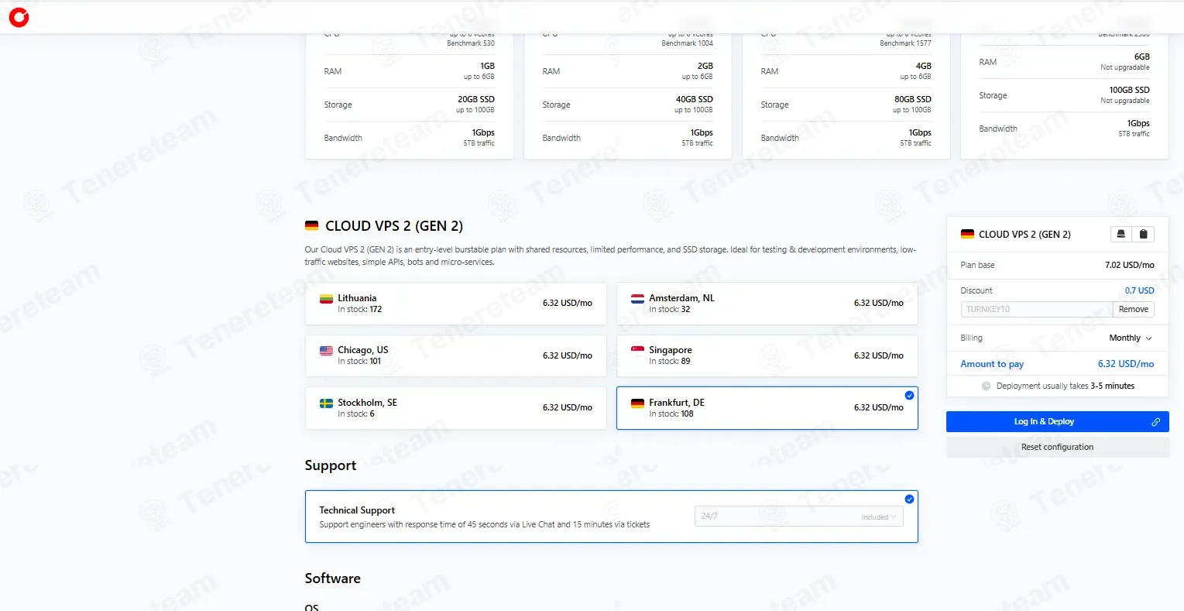Click the 0.7 USD discount value
The width and height of the screenshot is (1184, 611).
tap(1139, 290)
